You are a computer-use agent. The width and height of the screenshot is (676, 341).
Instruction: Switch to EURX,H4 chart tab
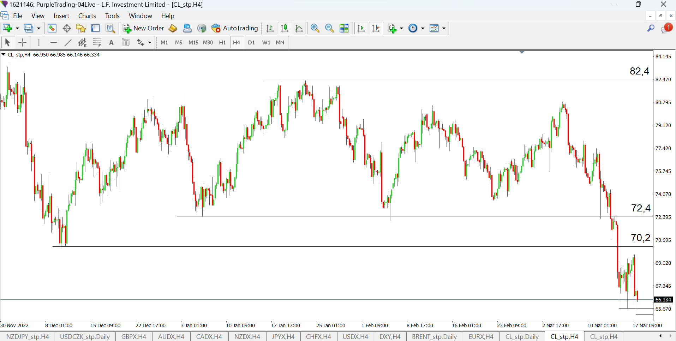[x=481, y=337]
